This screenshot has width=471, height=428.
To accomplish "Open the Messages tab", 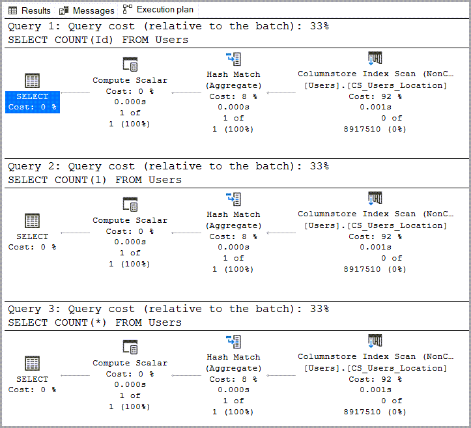I will [x=87, y=10].
